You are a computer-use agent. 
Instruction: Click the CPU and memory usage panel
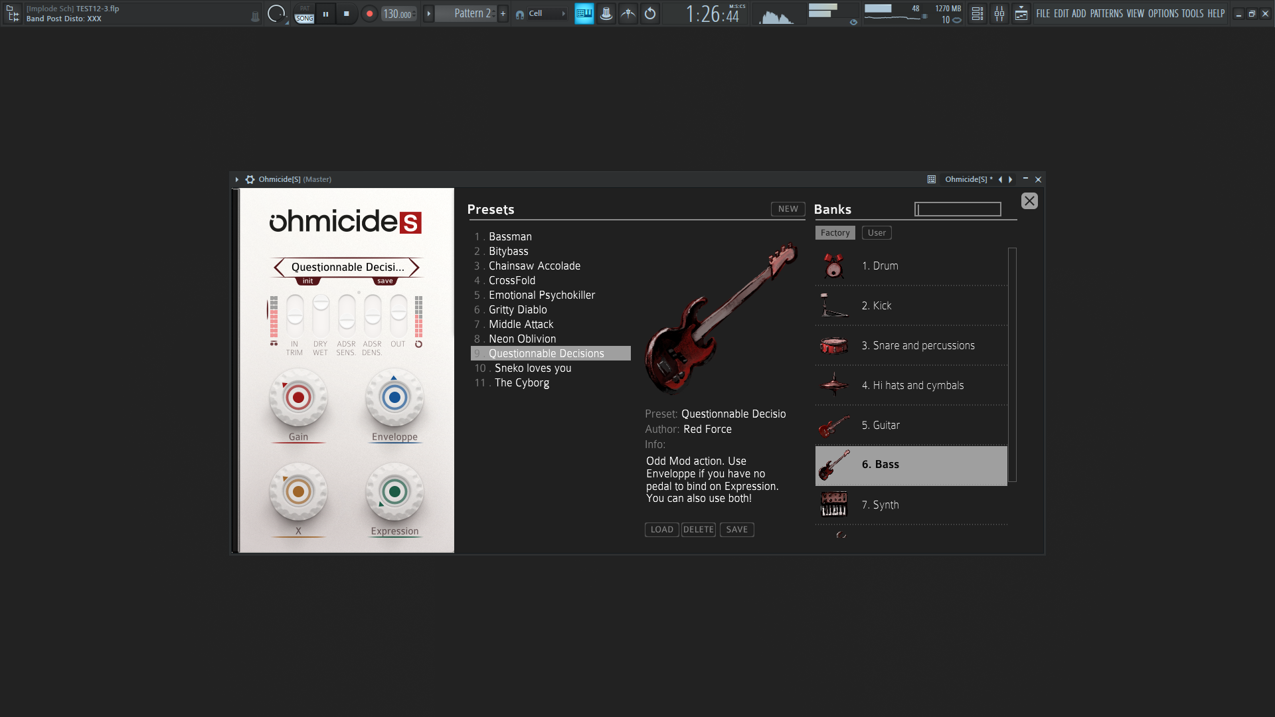(x=912, y=13)
